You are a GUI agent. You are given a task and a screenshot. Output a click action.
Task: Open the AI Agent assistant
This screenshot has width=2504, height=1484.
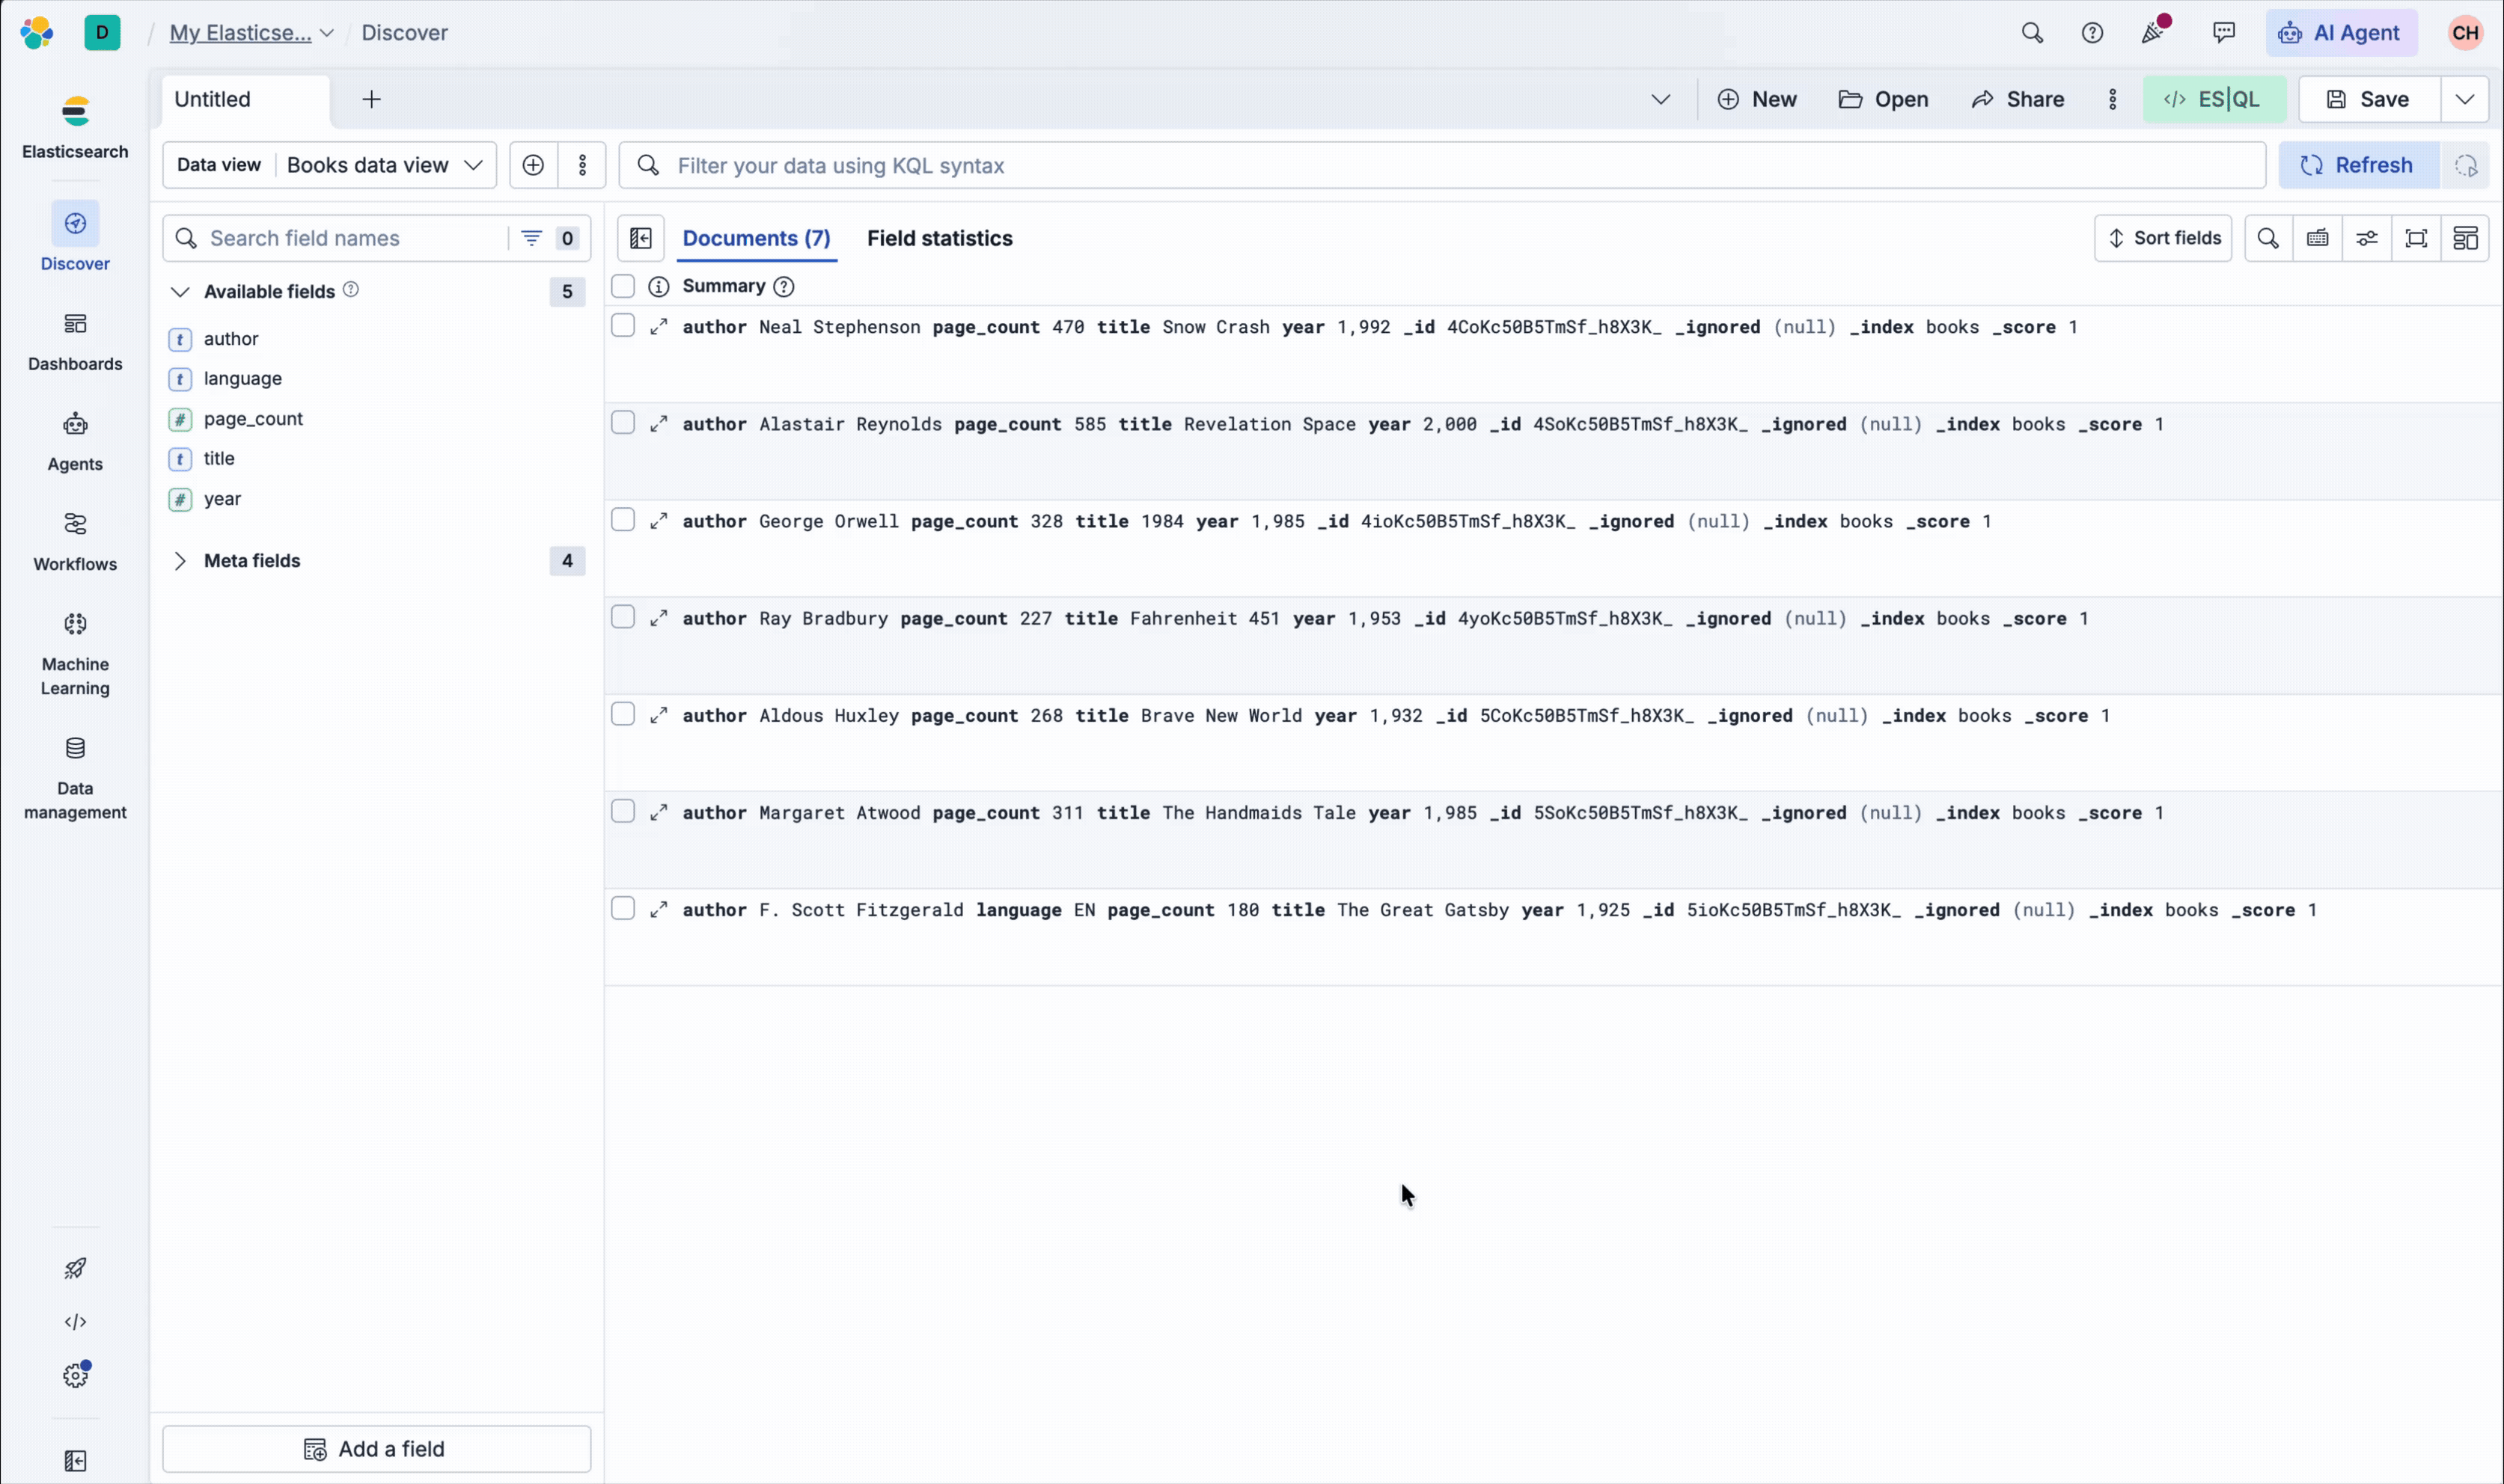(2341, 32)
